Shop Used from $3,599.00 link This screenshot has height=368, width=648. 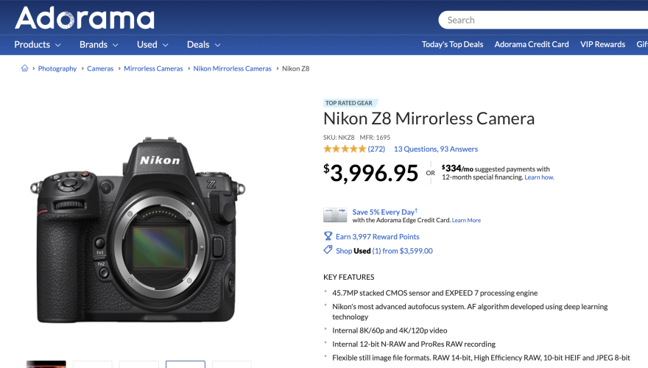tap(384, 251)
